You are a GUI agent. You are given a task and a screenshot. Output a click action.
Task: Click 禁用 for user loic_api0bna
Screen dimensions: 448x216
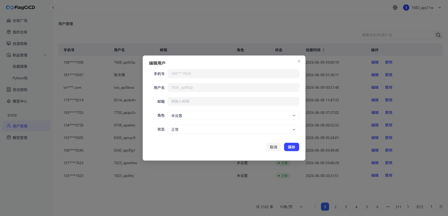pyautogui.click(x=389, y=87)
